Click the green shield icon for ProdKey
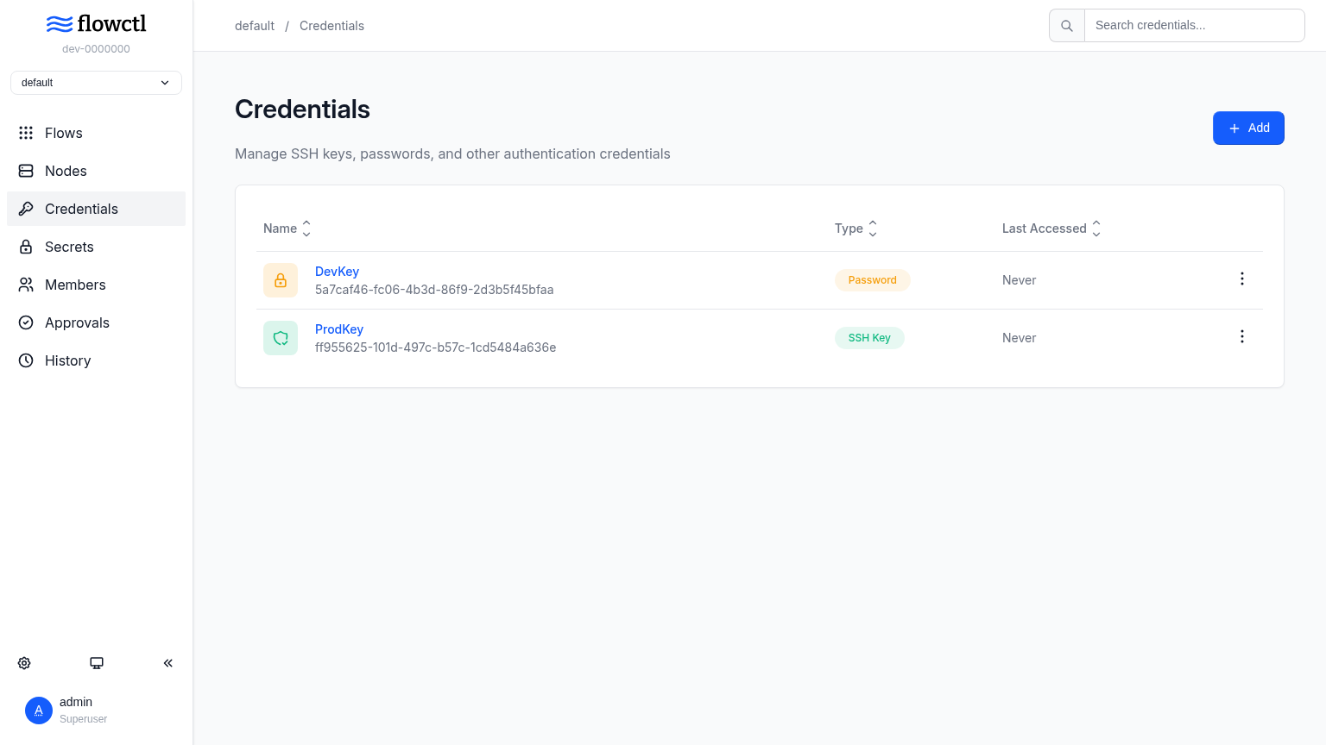This screenshot has width=1326, height=745. click(x=281, y=338)
